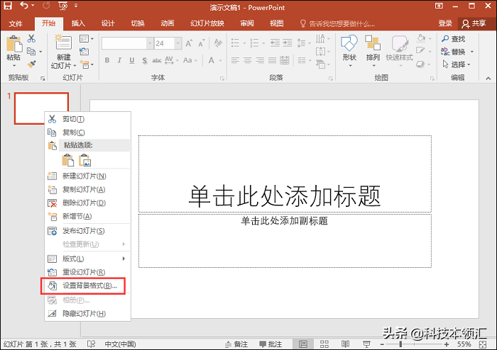The width and height of the screenshot is (497, 350).
Task: Click the New Slide icon
Action: 63,42
